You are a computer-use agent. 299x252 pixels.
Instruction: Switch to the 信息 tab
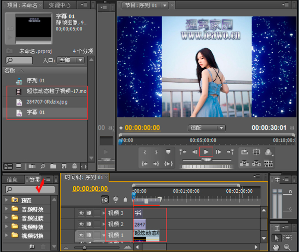(x=12, y=180)
